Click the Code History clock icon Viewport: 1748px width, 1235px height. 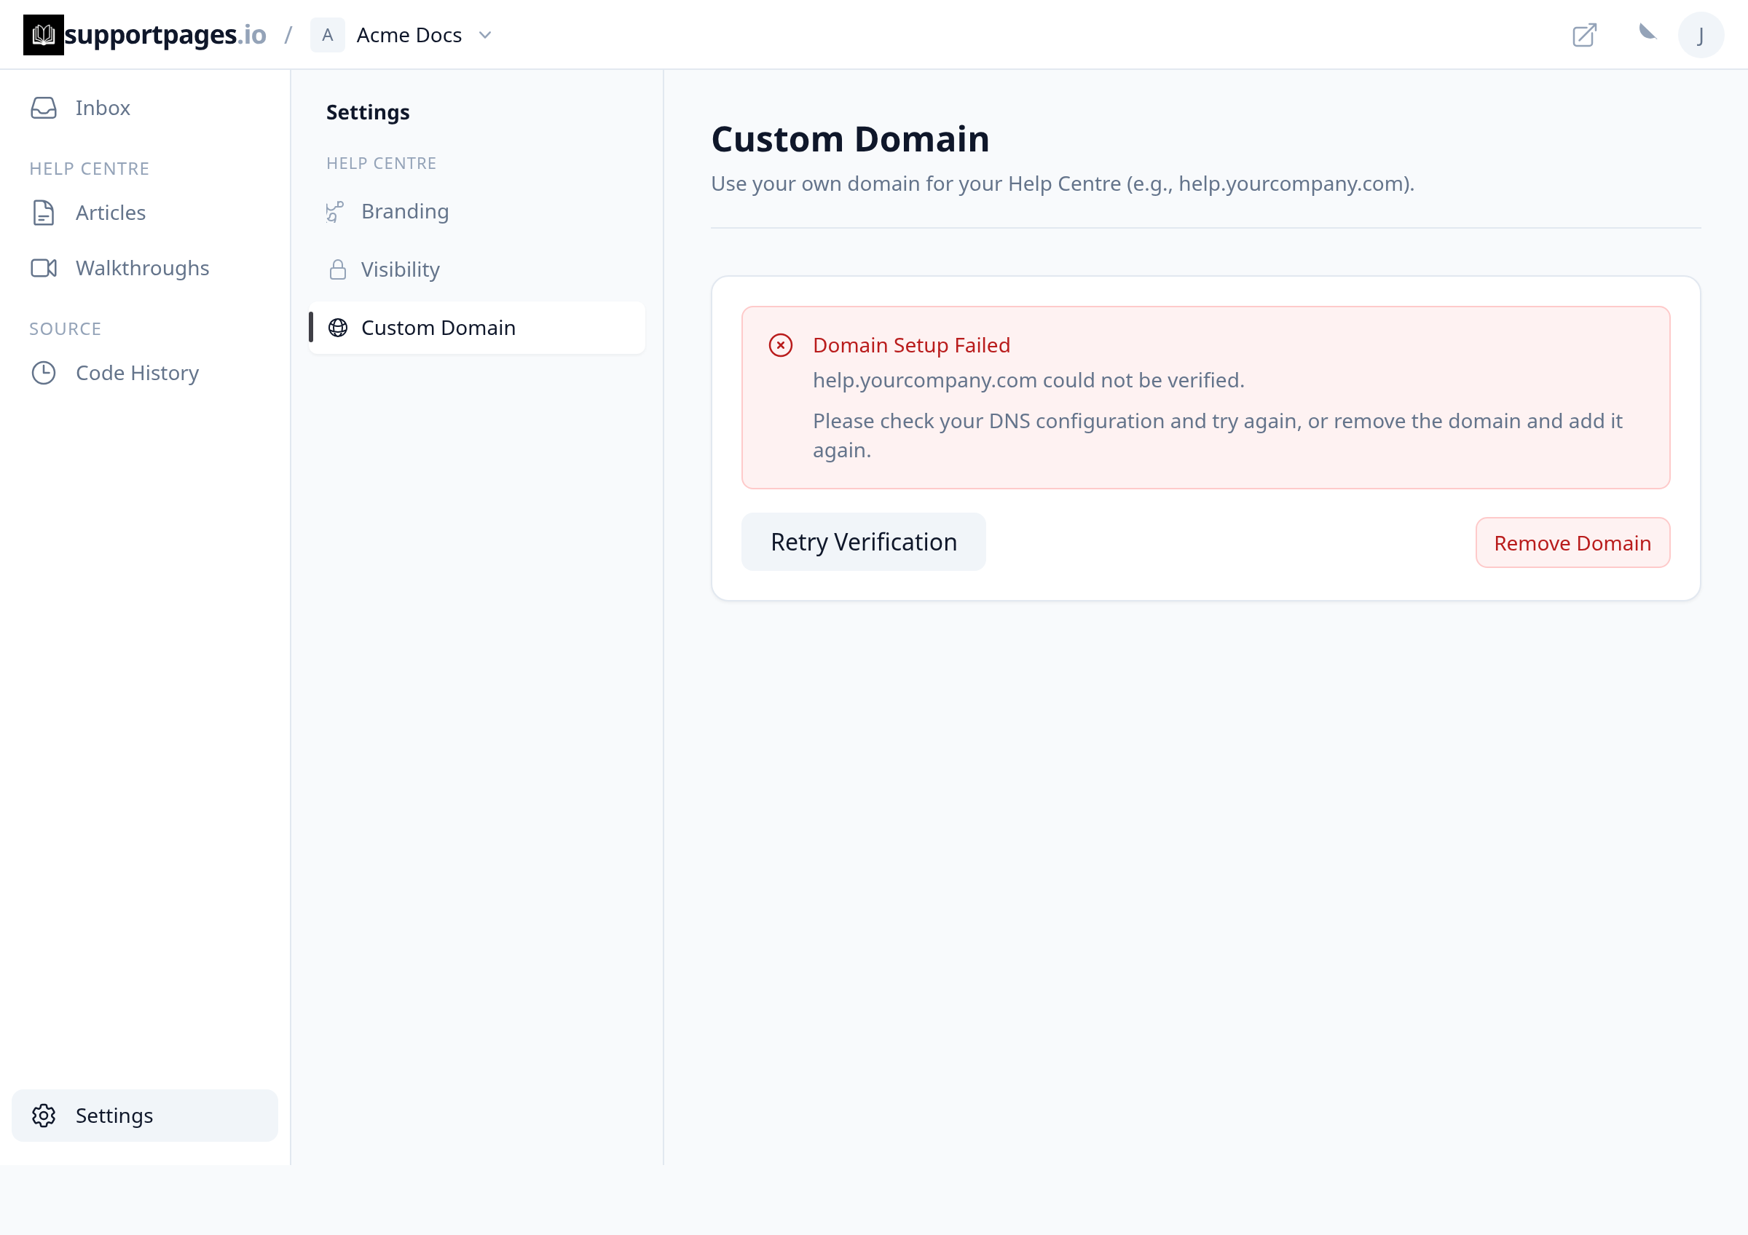tap(44, 374)
